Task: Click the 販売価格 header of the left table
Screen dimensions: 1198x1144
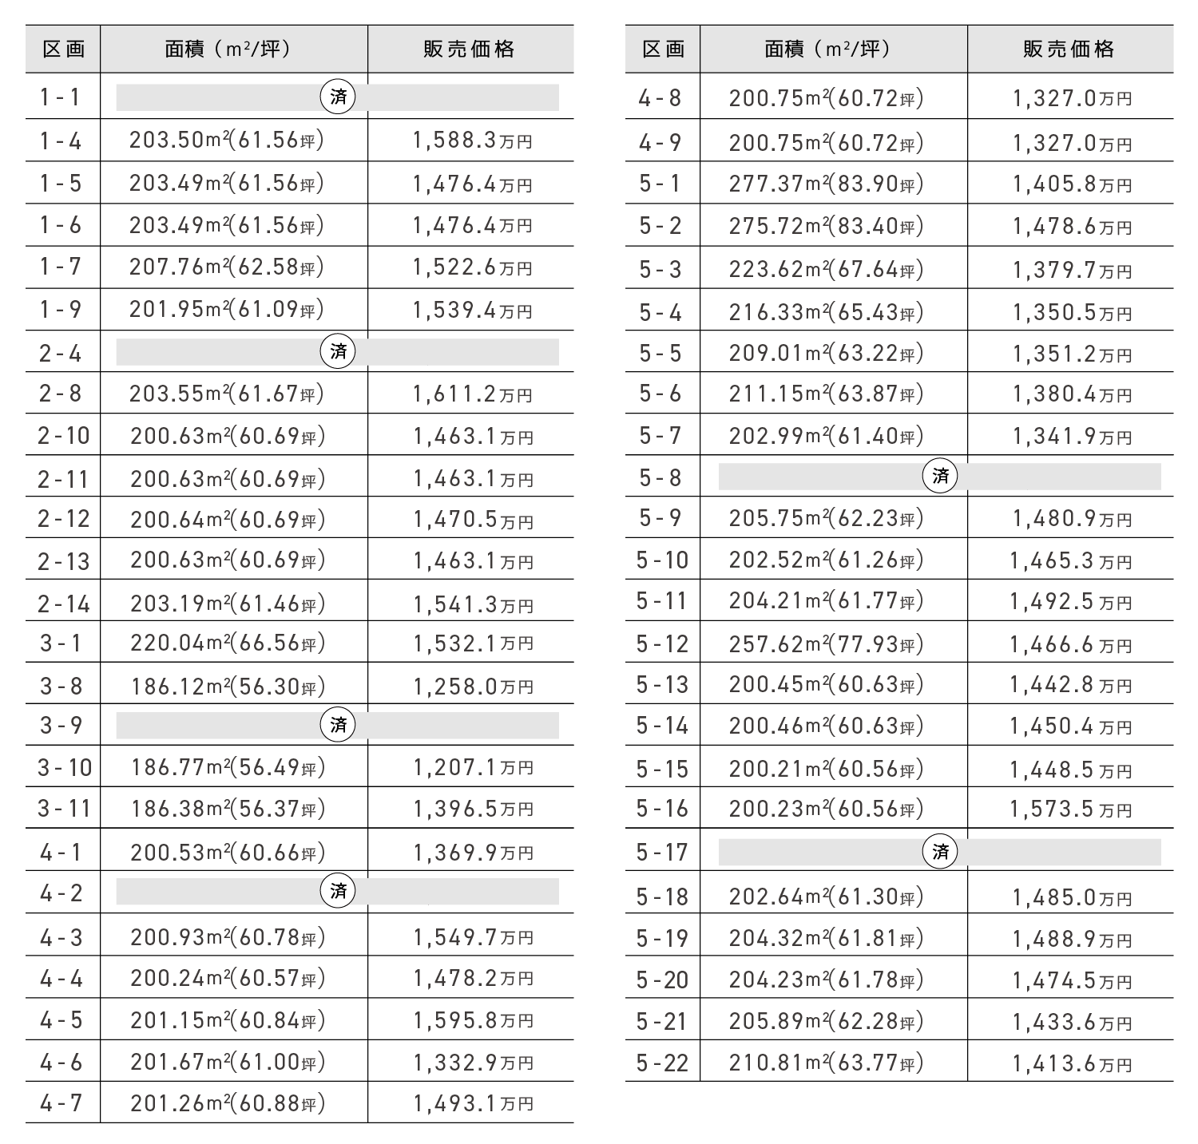Action: coord(470,49)
